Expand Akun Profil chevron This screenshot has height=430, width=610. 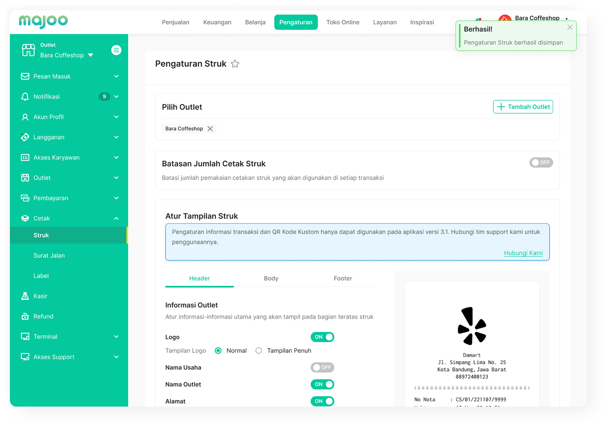(x=116, y=117)
